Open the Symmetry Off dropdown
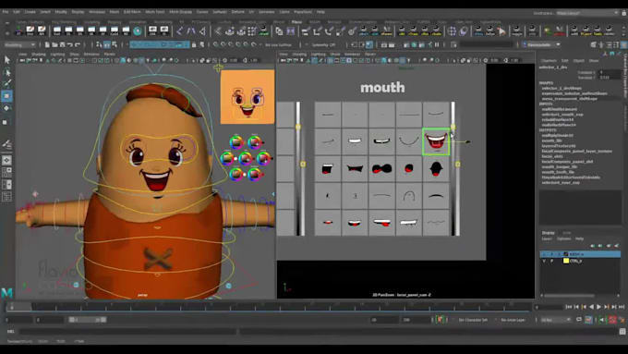Viewport: 628px width, 354px height. [x=323, y=45]
